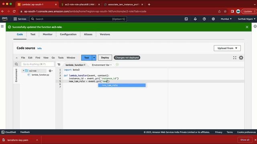This screenshot has height=144, width=257.
Task: Open a new browser tab
Action: [x=149, y=4]
